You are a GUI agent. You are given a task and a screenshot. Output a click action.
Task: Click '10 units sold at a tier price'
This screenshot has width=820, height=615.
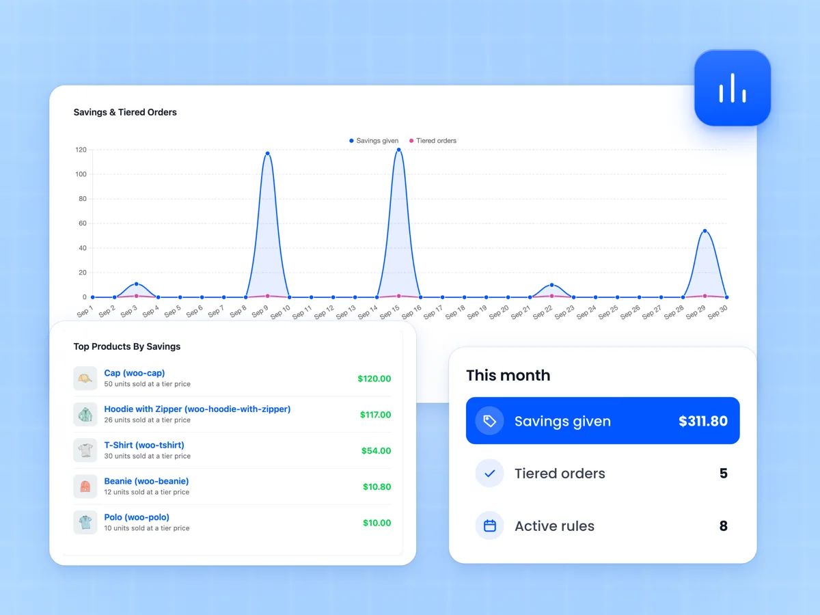[x=147, y=528]
